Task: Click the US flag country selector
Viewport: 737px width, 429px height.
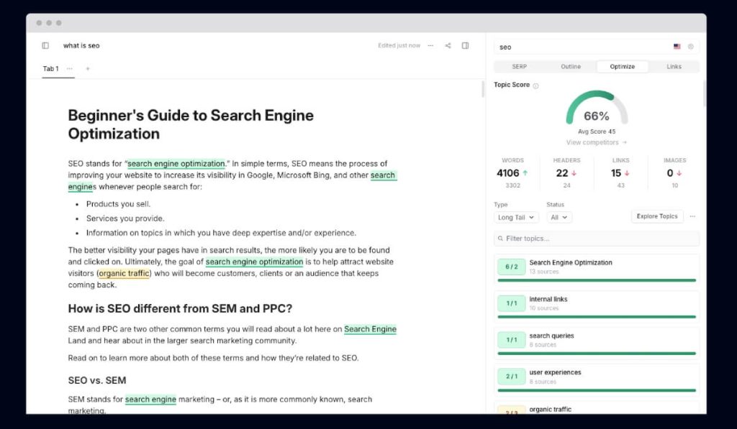Action: pyautogui.click(x=677, y=47)
